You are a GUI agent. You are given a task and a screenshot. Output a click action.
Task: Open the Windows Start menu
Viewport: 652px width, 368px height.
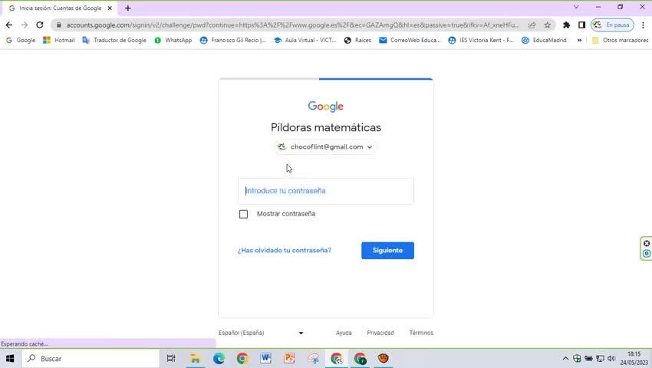tap(10, 359)
